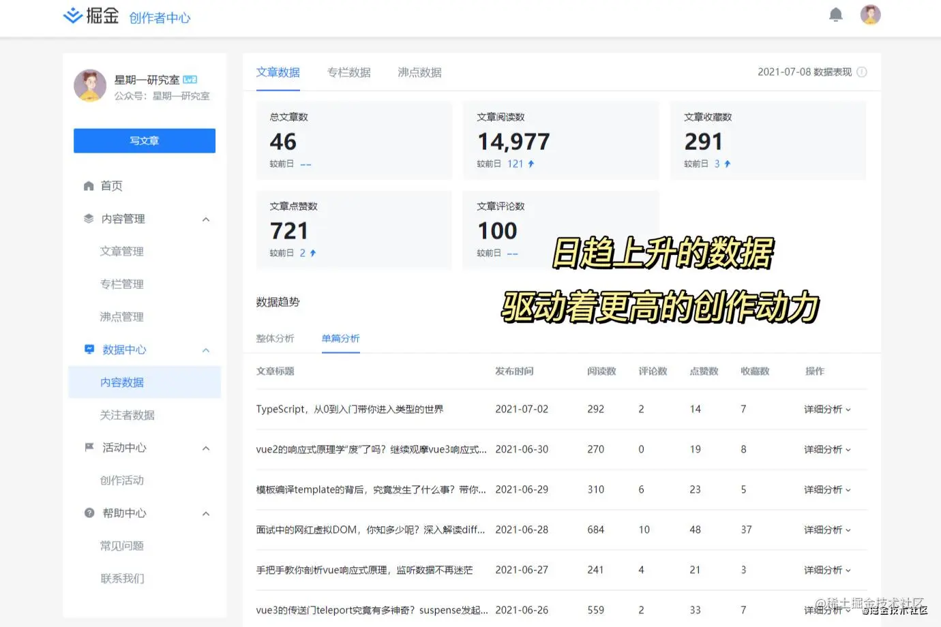
Task: Click the 内容管理 stacked-layers icon
Action: 89,218
